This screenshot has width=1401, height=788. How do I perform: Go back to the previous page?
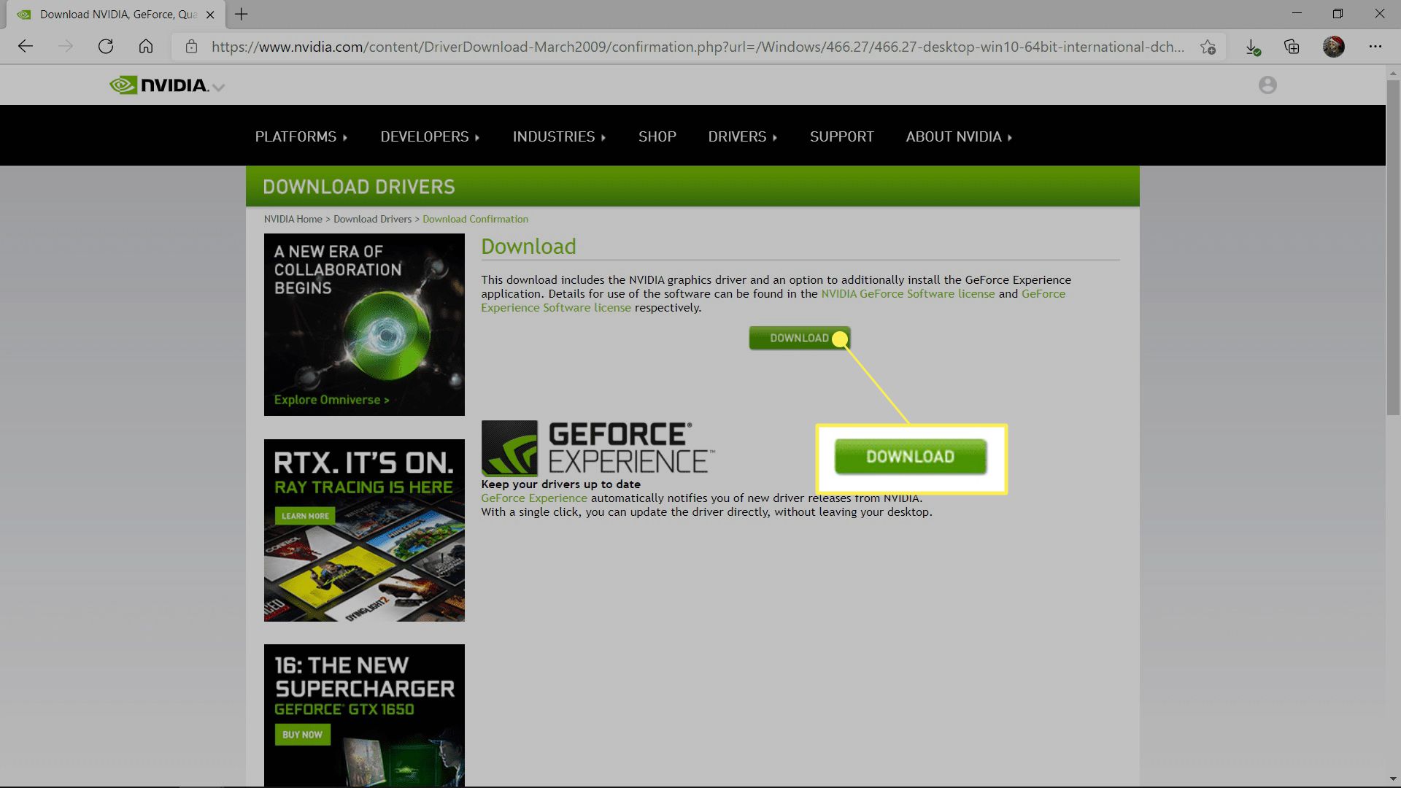coord(26,47)
